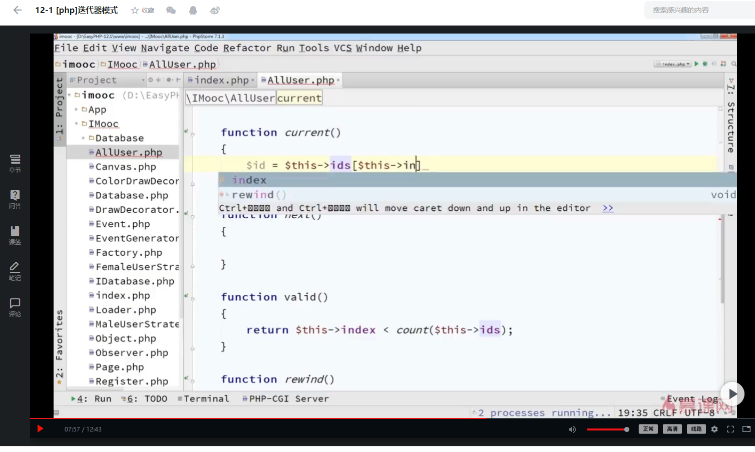Share the lesson to WeChat
Screen dimensions: 755x452
click(x=171, y=10)
